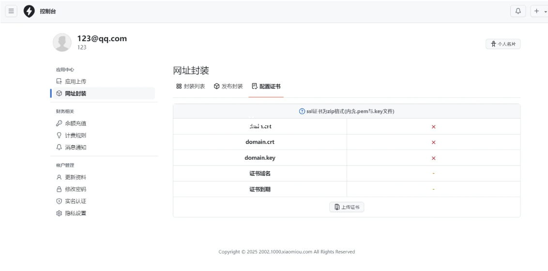The width and height of the screenshot is (548, 271).
Task: Switch to the 封装列表 tab
Action: 191,87
